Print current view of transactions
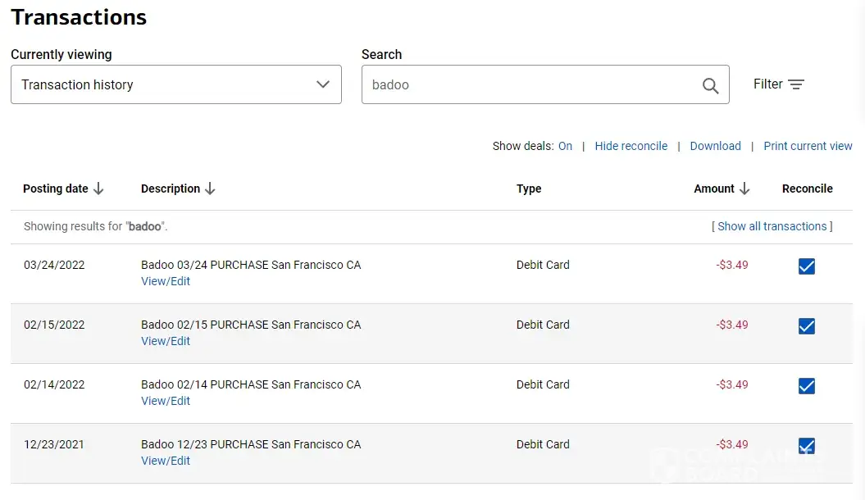Viewport: 865px width, 500px height. (808, 146)
